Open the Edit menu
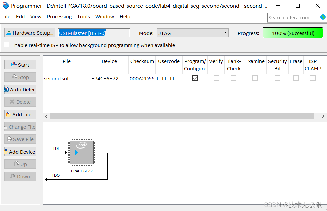 coord(21,17)
